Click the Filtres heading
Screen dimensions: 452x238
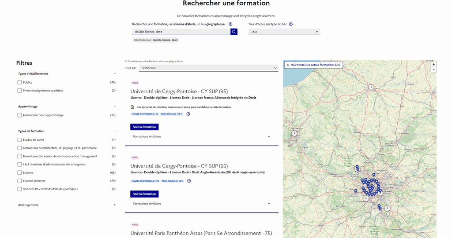24,63
